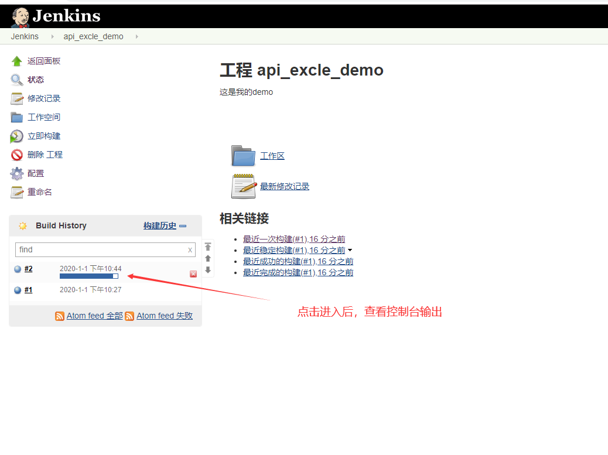This screenshot has width=608, height=455.
Task: Open the 状态 side menu item
Action: coord(36,80)
